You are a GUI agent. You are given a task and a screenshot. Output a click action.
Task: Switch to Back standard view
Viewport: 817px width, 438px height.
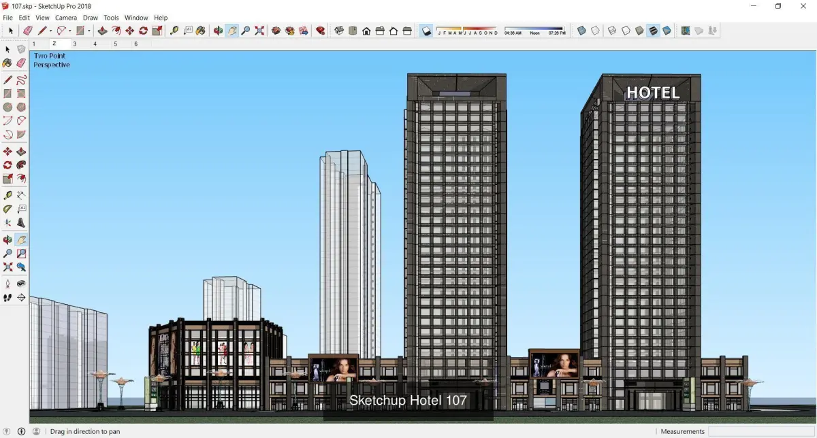click(394, 31)
